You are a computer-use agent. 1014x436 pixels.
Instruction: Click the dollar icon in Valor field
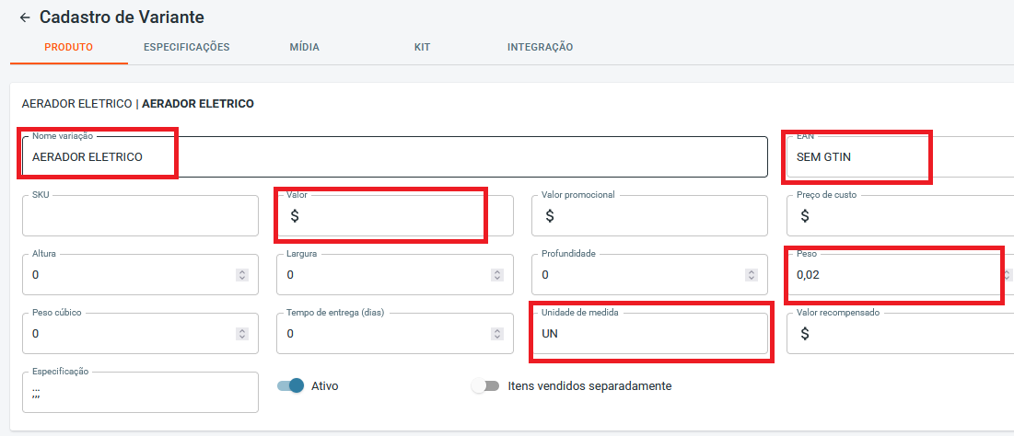coord(295,216)
